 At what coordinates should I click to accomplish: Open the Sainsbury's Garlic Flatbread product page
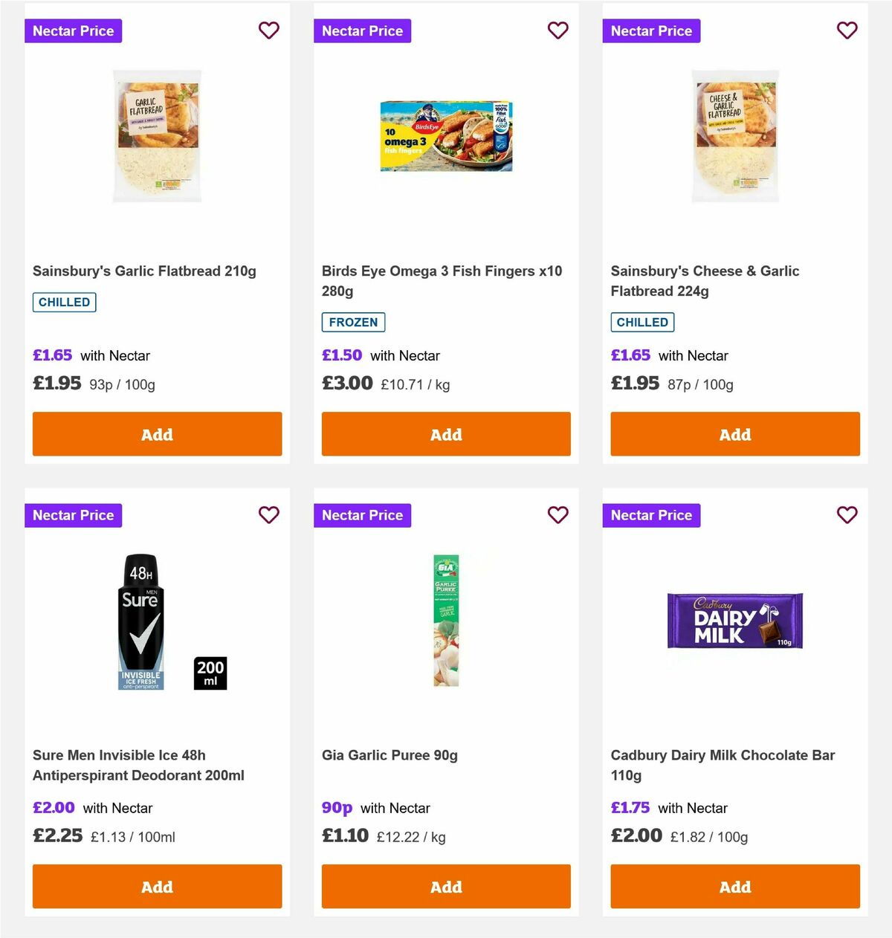pyautogui.click(x=144, y=271)
